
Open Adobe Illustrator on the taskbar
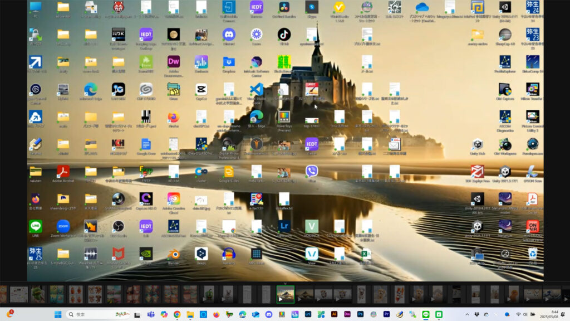coord(334,314)
